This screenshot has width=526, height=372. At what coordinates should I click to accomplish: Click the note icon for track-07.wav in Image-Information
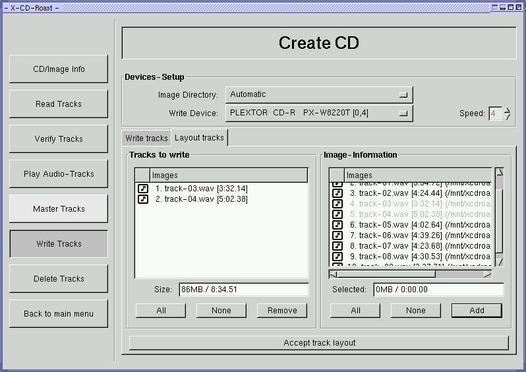pos(337,246)
